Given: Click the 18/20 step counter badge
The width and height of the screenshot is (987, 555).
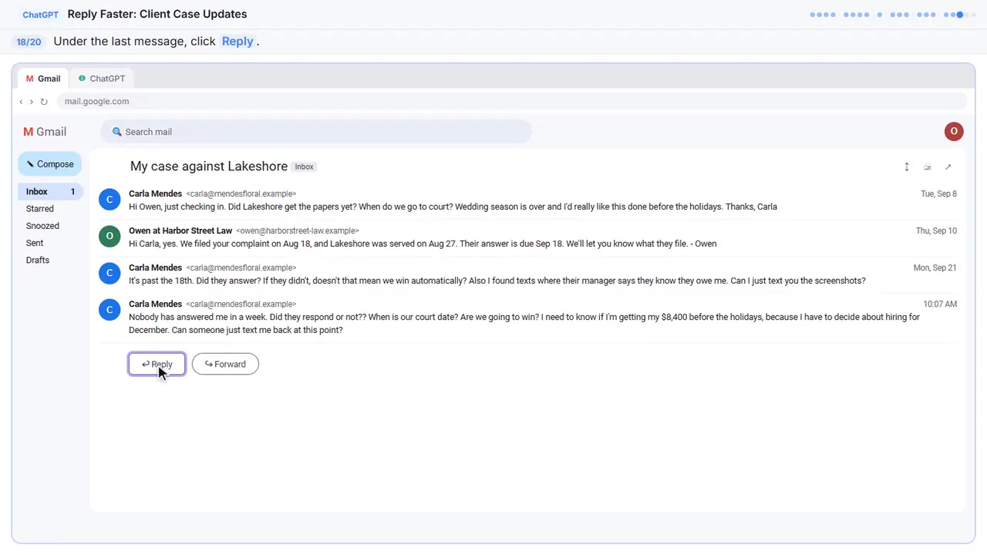Looking at the screenshot, I should [x=29, y=42].
